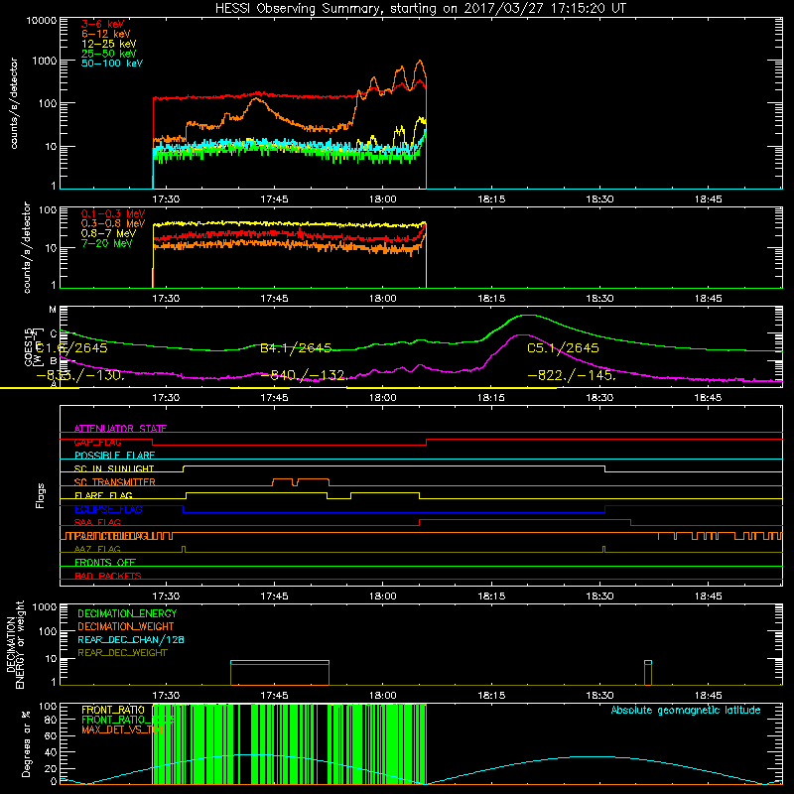Viewport: 794px width, 794px height.
Task: Click the M class tick on GOES panel
Action: pos(53,310)
